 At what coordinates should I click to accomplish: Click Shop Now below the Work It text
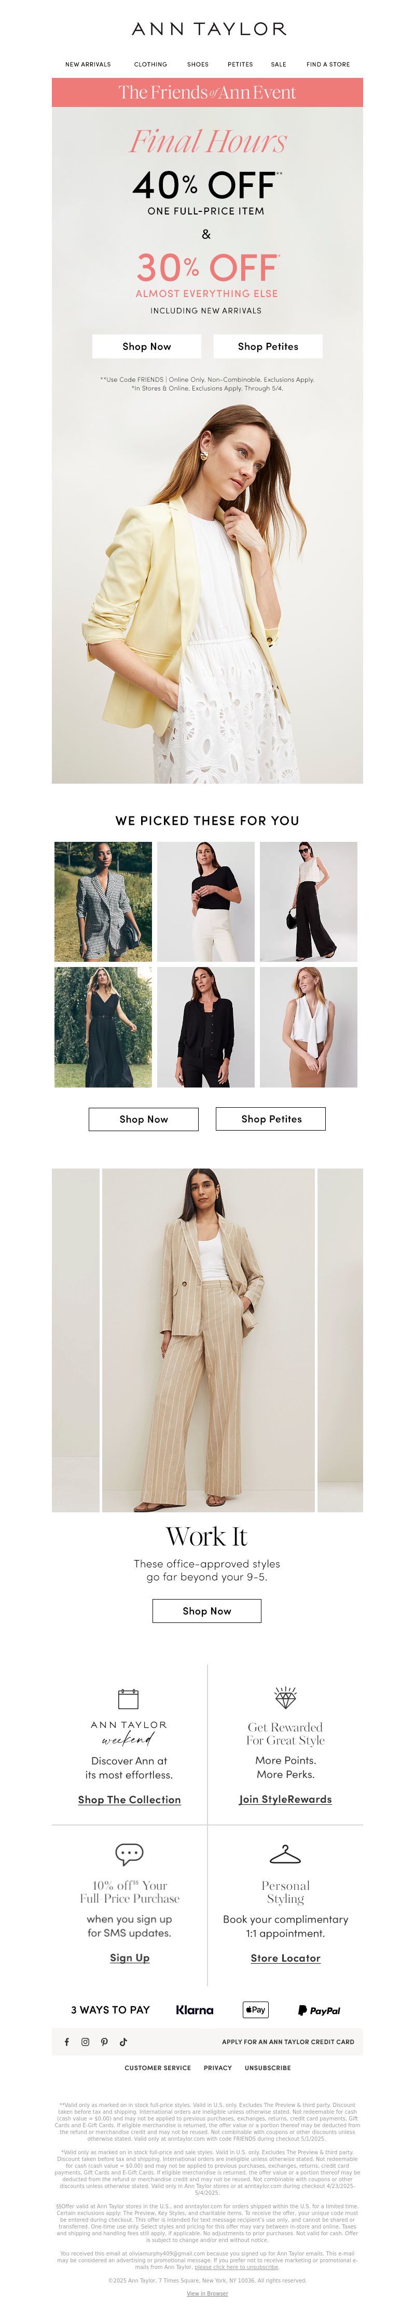[206, 1610]
